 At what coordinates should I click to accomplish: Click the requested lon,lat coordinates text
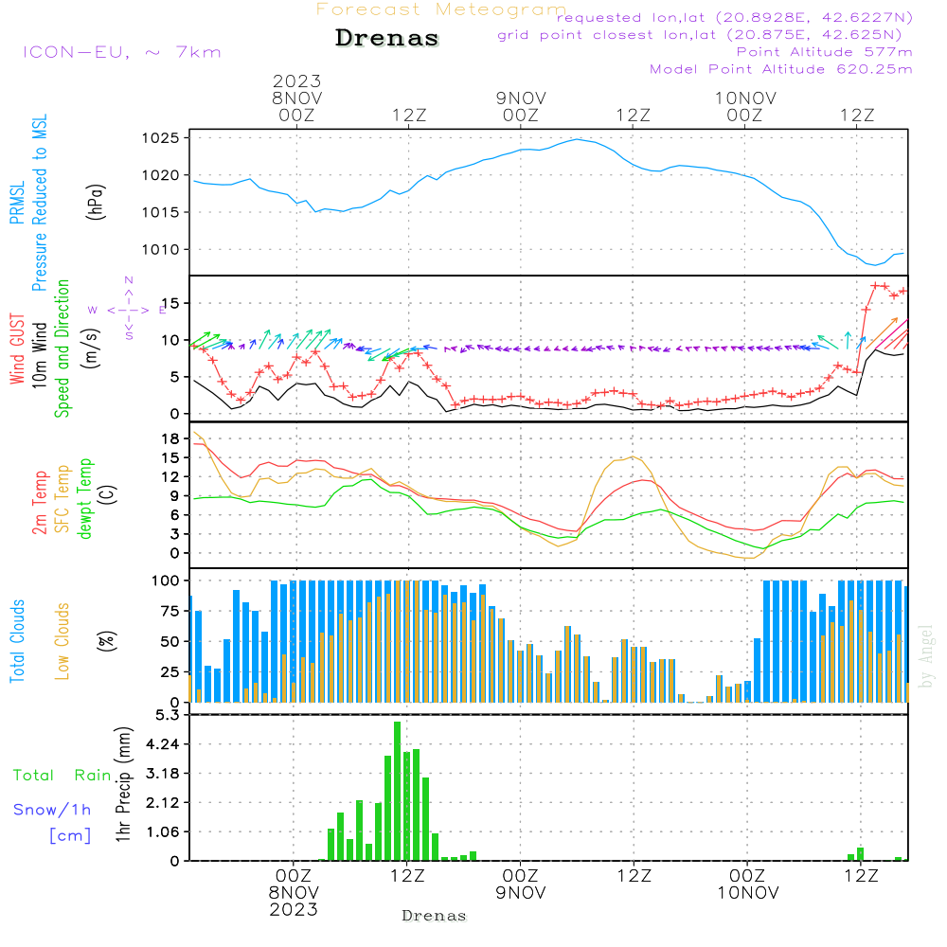tap(735, 17)
